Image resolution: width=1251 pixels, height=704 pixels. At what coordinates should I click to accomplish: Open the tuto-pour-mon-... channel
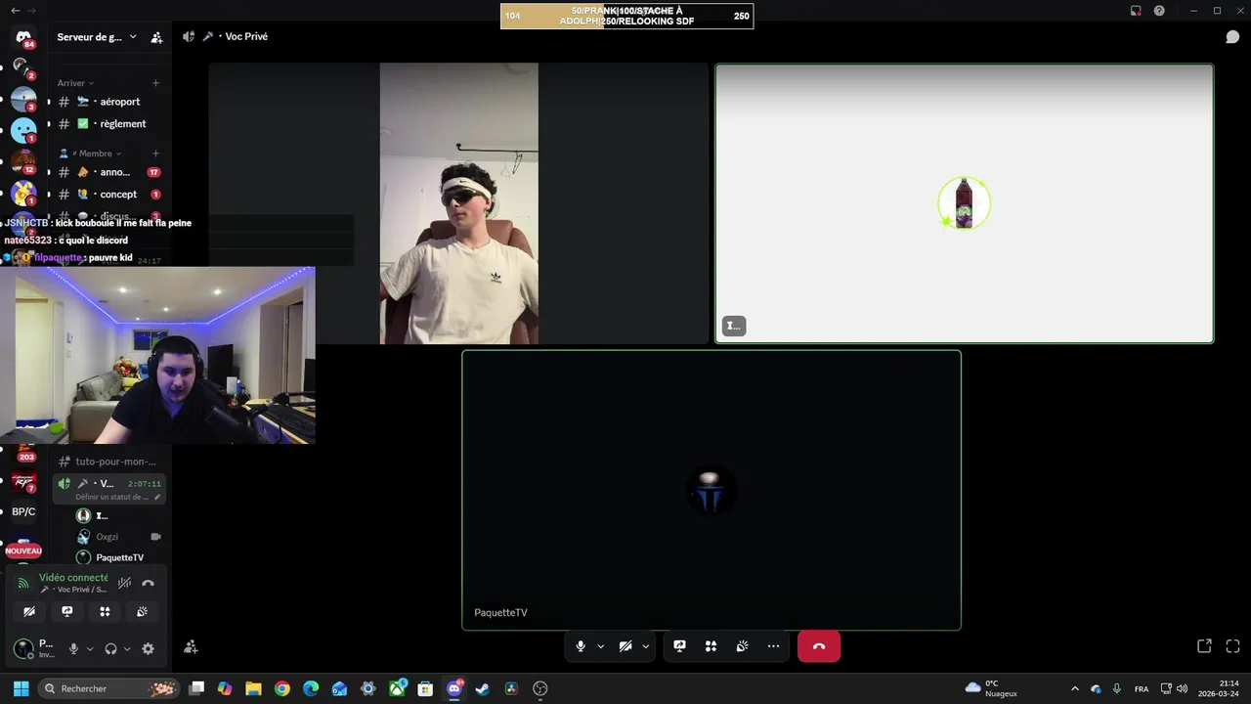(108, 462)
